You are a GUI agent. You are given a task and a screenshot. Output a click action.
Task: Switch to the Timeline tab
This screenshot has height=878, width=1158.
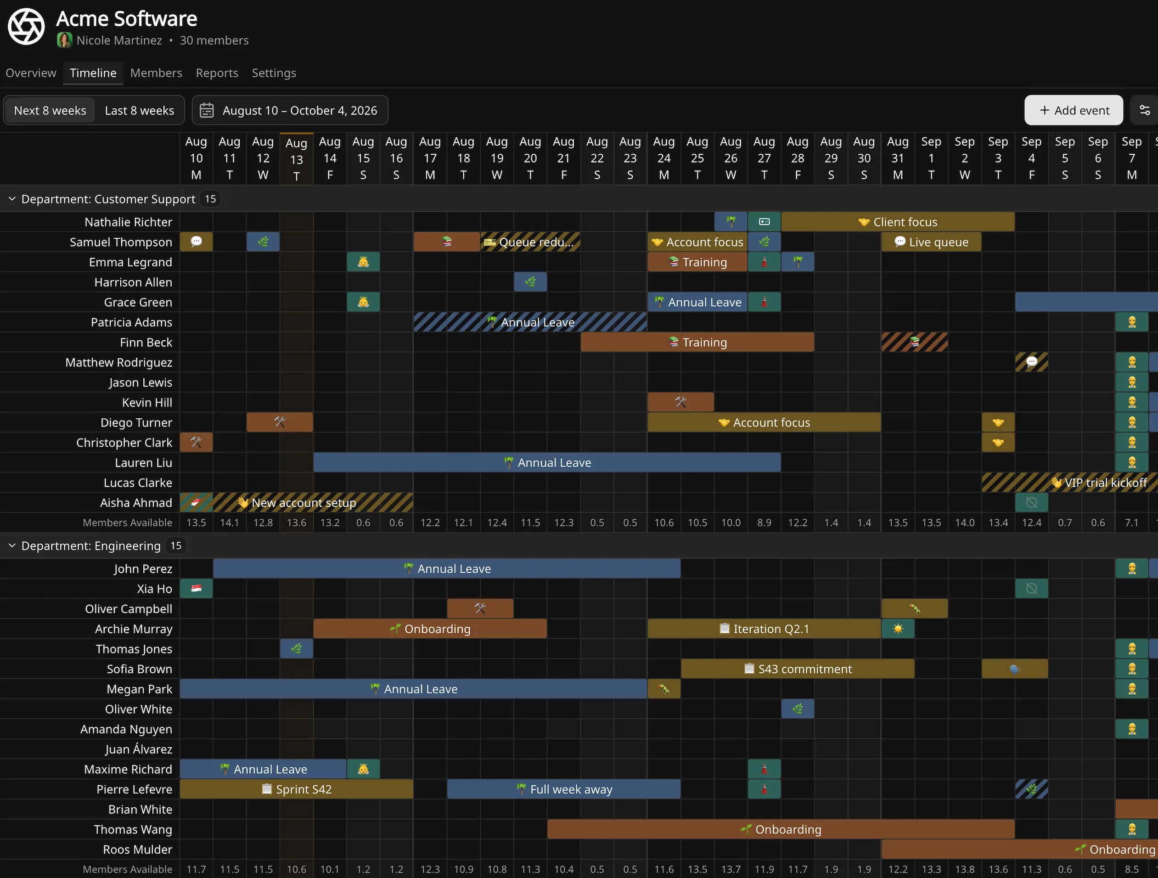point(93,73)
